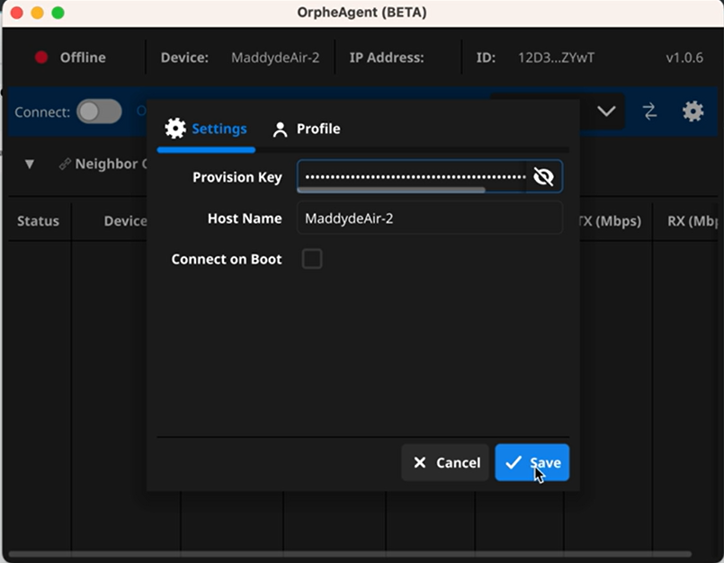The width and height of the screenshot is (724, 563).
Task: Click the TX (Mbps) column header
Action: (x=612, y=221)
